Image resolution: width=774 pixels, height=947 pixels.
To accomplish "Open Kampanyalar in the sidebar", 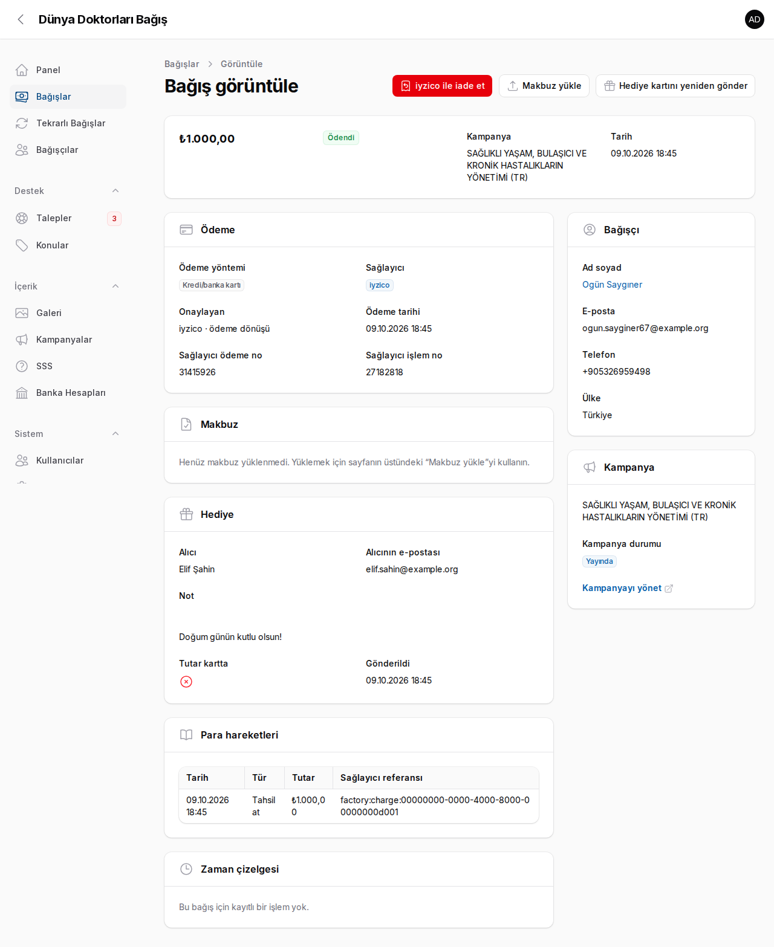I will click(68, 340).
